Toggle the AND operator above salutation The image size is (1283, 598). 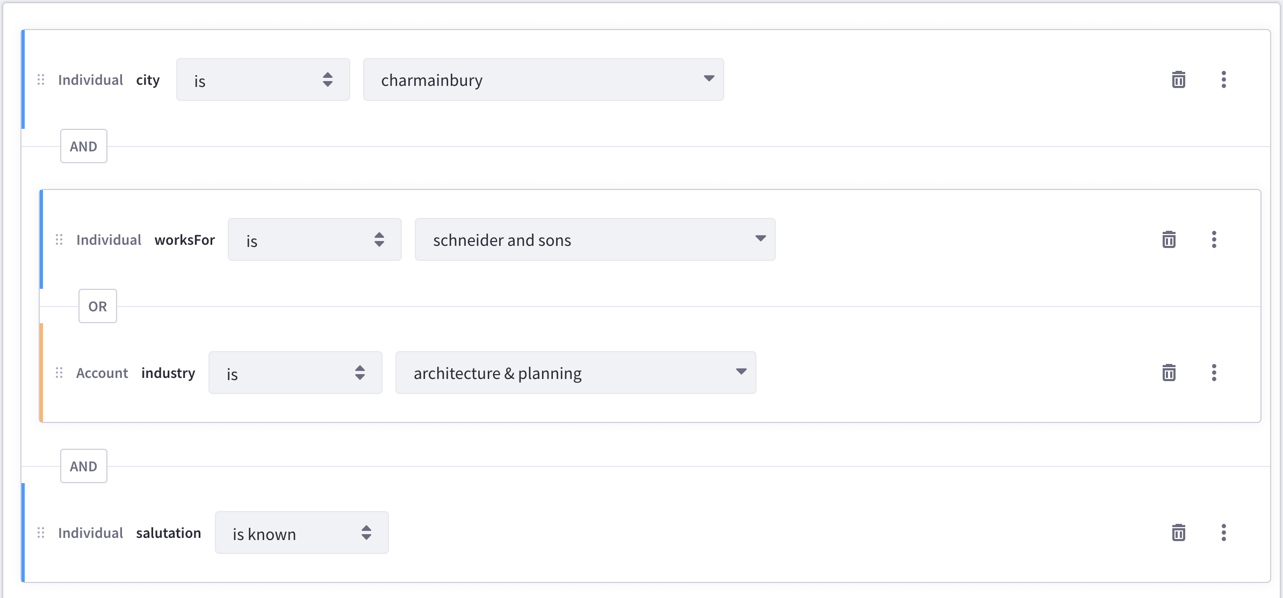pyautogui.click(x=83, y=466)
